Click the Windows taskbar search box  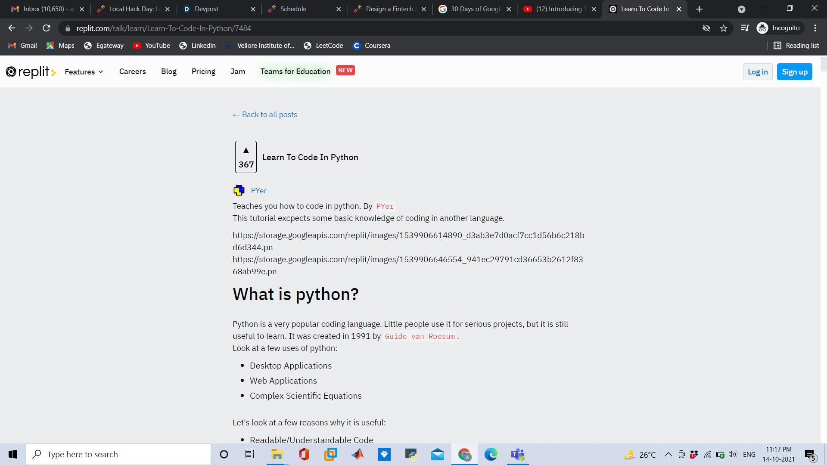pos(118,454)
